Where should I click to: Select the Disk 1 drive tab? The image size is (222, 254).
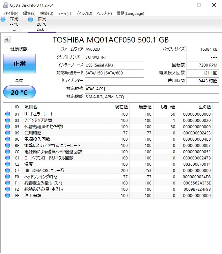pos(42,24)
